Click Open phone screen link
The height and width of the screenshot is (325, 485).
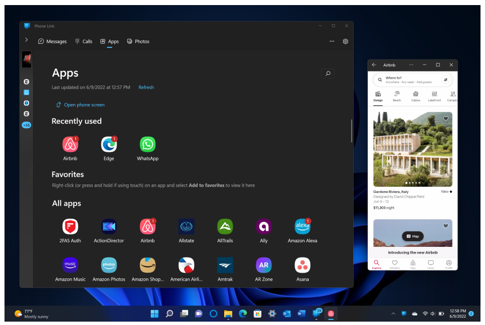click(81, 105)
